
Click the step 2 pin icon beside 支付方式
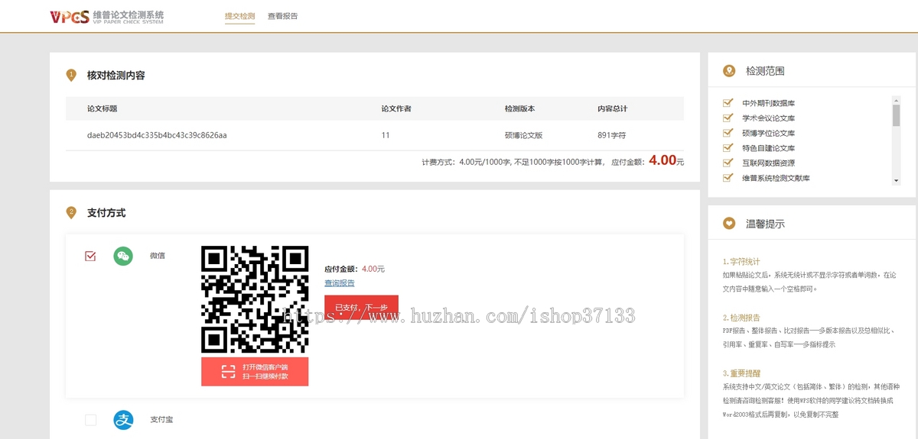tap(72, 212)
